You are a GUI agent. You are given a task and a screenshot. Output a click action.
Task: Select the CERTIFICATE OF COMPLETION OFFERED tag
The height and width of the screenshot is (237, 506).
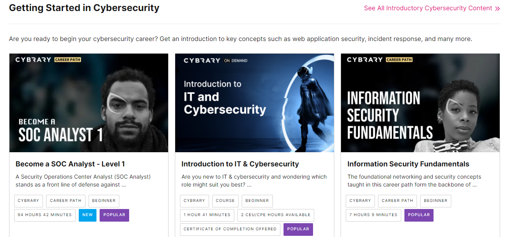230,229
